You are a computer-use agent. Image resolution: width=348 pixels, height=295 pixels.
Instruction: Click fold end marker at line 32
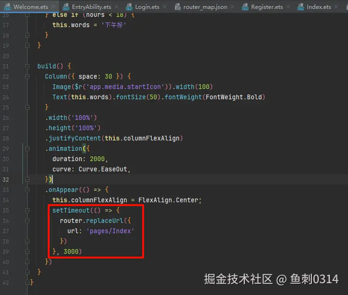tap(27, 179)
